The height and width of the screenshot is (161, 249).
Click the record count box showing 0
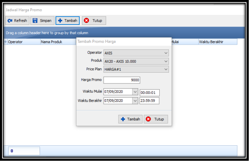coord(24,151)
